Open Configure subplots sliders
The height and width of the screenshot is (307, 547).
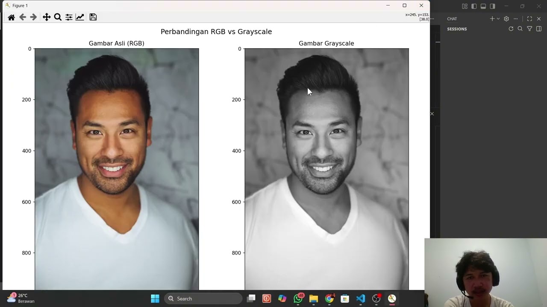pos(69,17)
